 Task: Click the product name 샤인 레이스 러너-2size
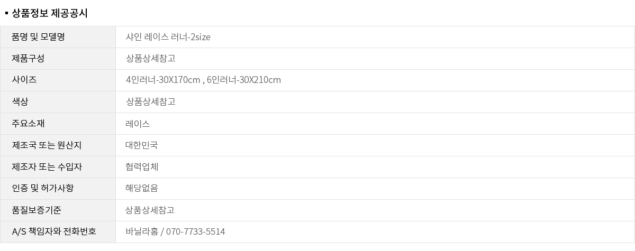[x=168, y=37]
